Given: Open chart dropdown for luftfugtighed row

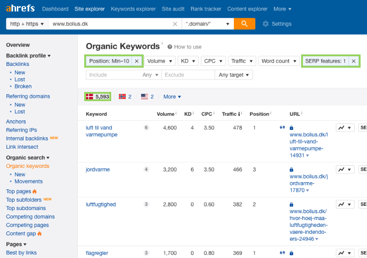Looking at the screenshot, I should (345, 204).
